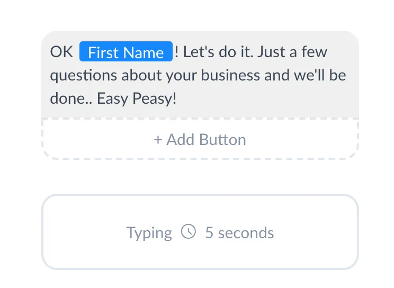Click the word "seconds" in the Typing card

coord(246,232)
